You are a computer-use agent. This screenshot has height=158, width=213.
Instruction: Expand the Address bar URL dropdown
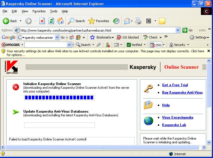[178, 30]
